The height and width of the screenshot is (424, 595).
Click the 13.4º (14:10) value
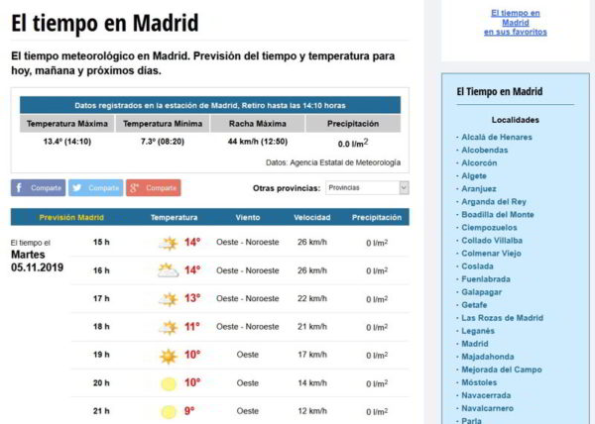coord(67,142)
